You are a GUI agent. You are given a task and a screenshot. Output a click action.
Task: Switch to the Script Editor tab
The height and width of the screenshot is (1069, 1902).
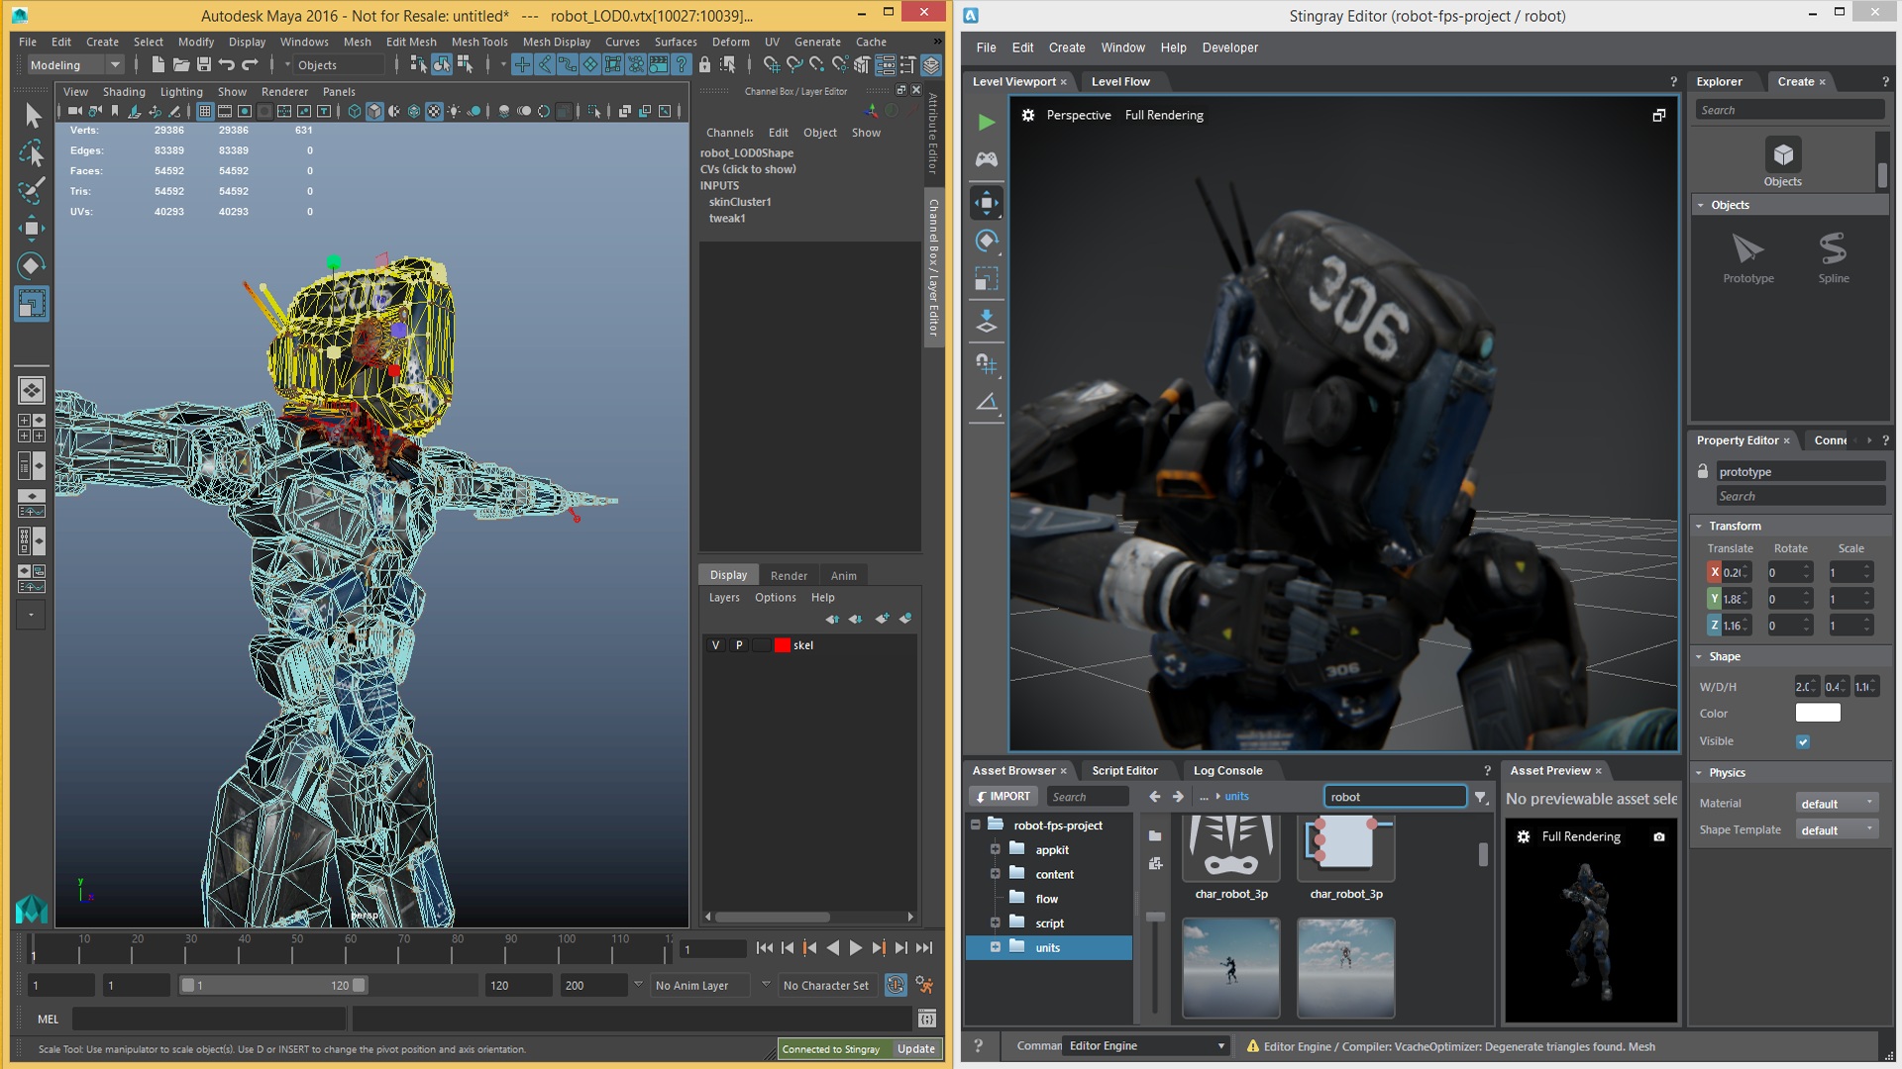click(1124, 771)
